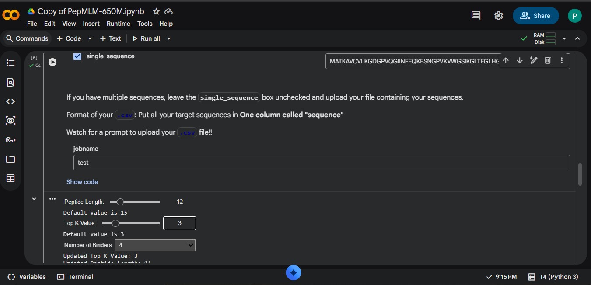This screenshot has height=285, width=591.
Task: Open the comments panel icon
Action: pos(476,16)
